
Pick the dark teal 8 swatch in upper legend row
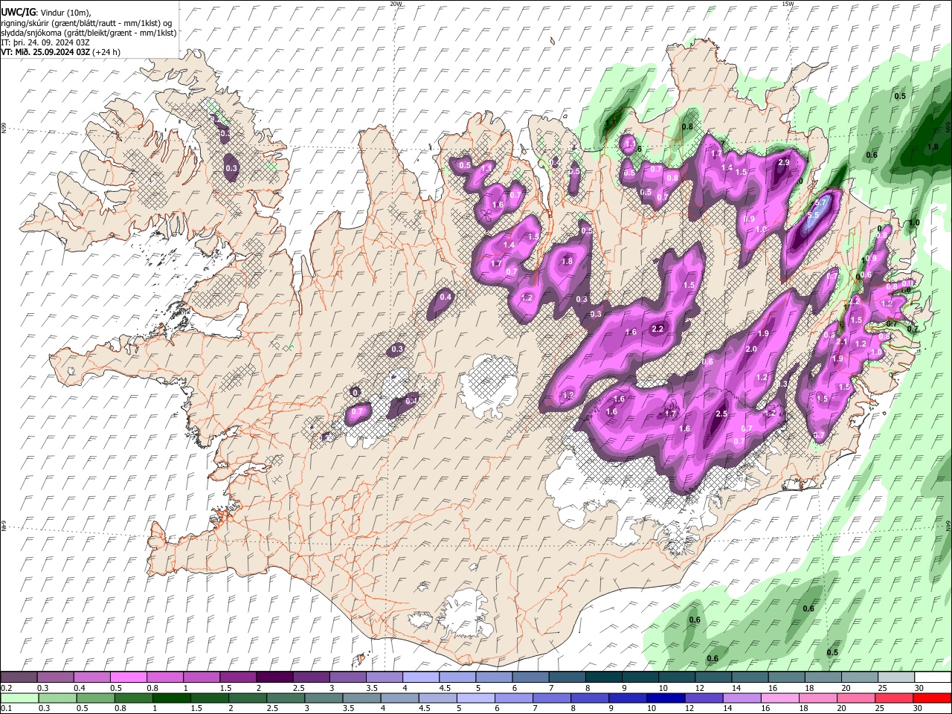coord(604,678)
